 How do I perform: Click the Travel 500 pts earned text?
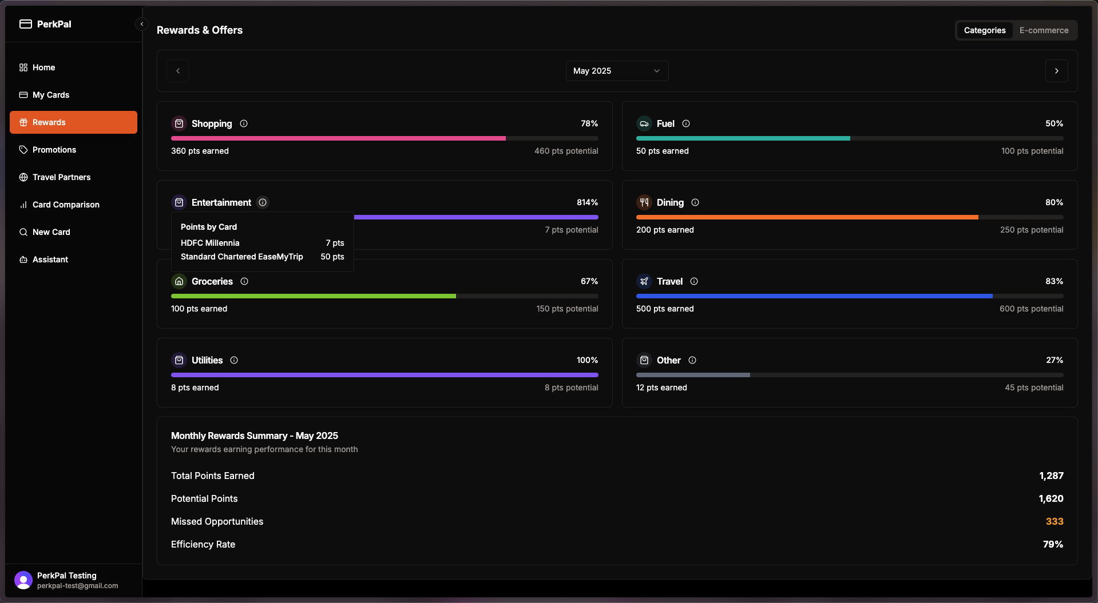[x=665, y=309]
